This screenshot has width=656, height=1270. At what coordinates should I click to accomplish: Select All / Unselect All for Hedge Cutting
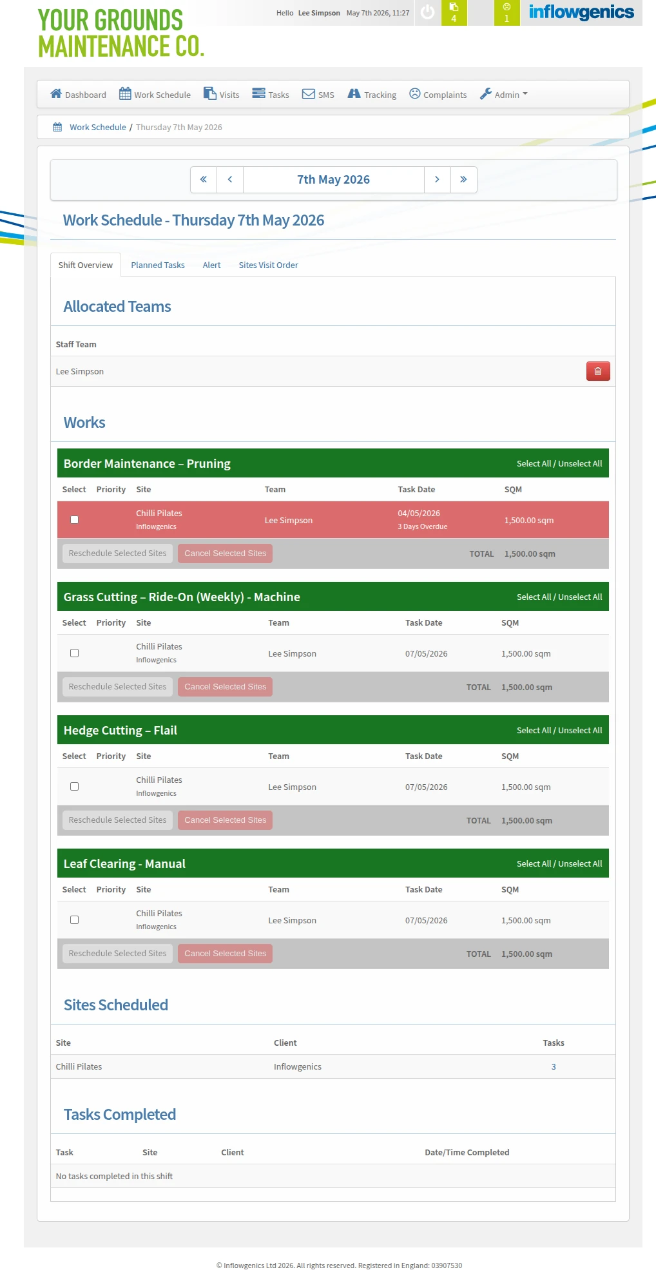(559, 730)
